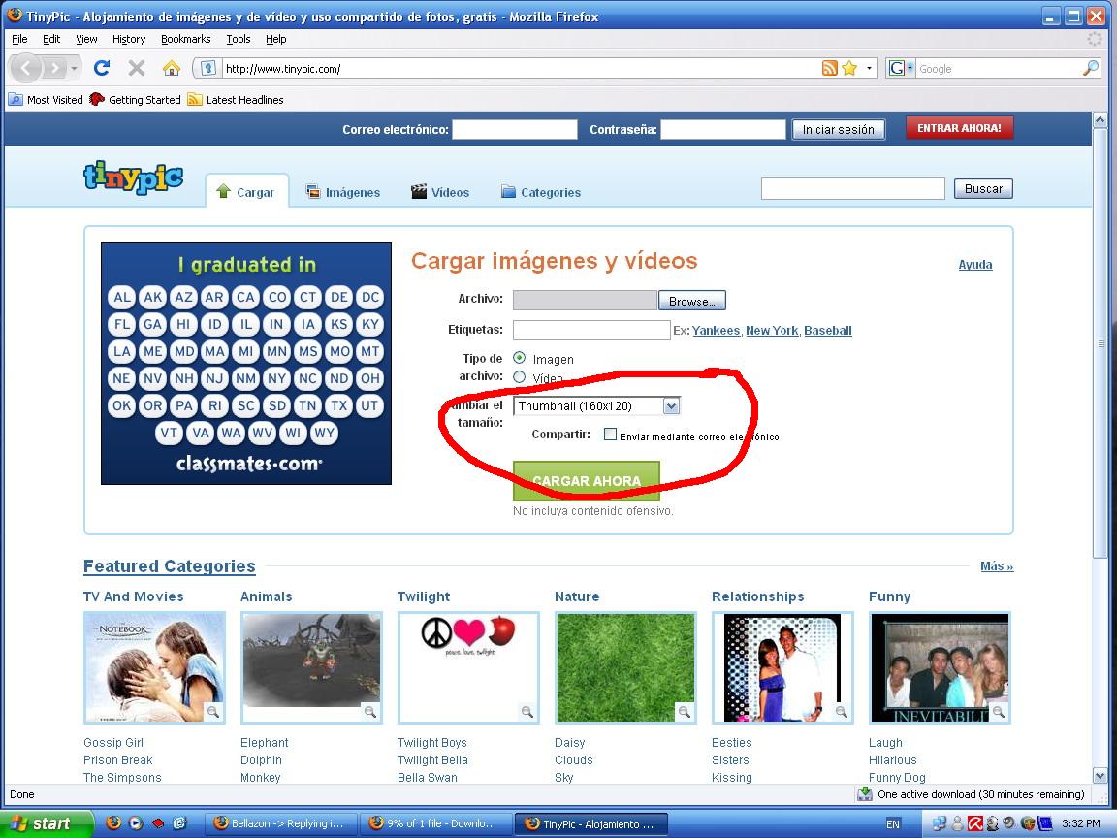Click the tinypic site search field
Screen dimensions: 1117x838
852,189
